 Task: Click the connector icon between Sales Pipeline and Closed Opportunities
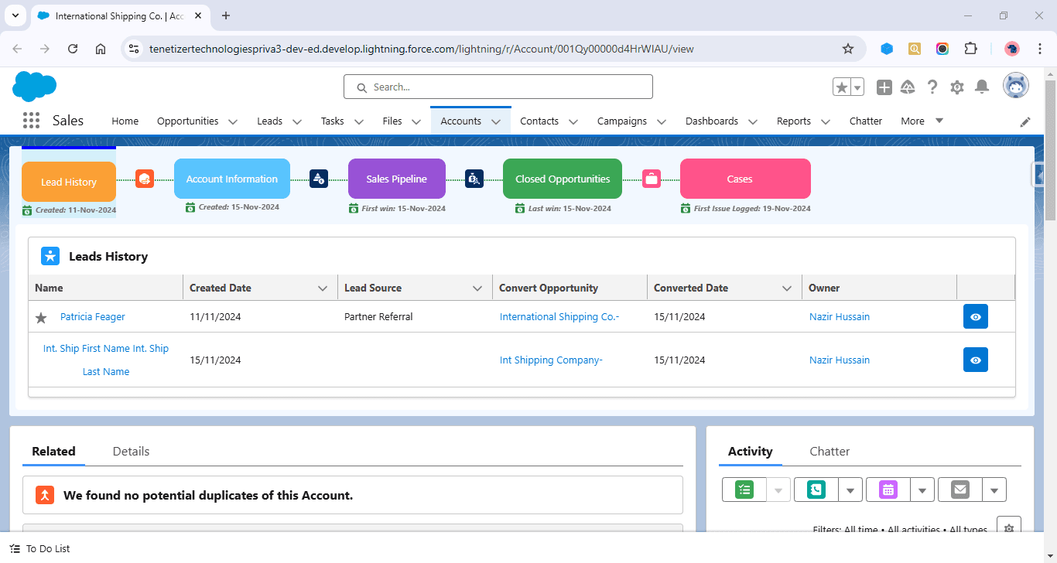coord(474,179)
